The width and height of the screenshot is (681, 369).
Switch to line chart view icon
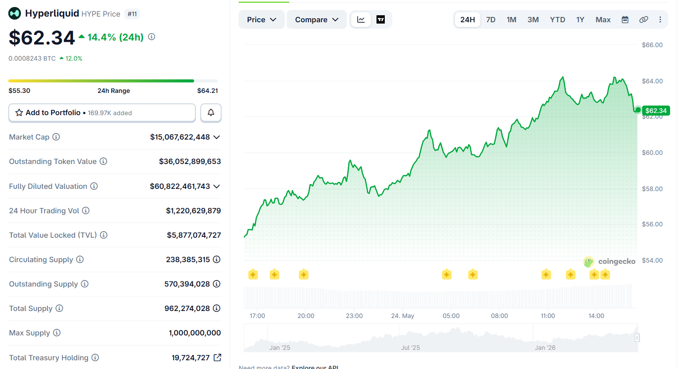361,20
